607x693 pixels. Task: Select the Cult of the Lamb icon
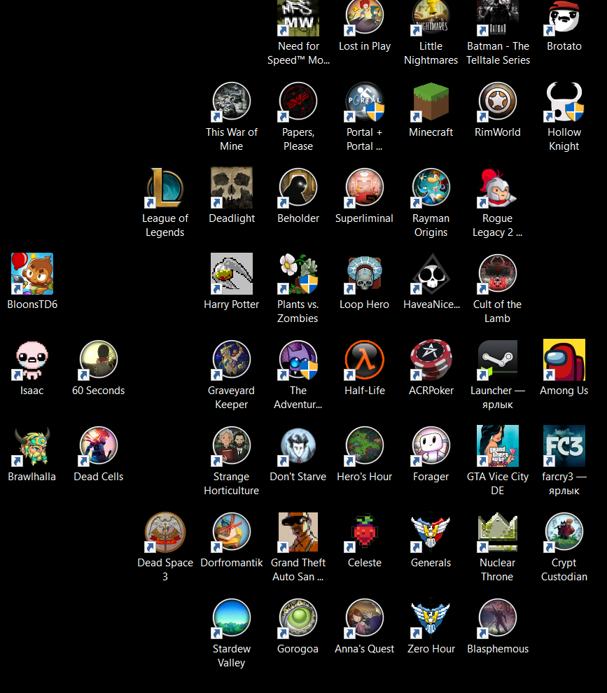[x=497, y=274]
